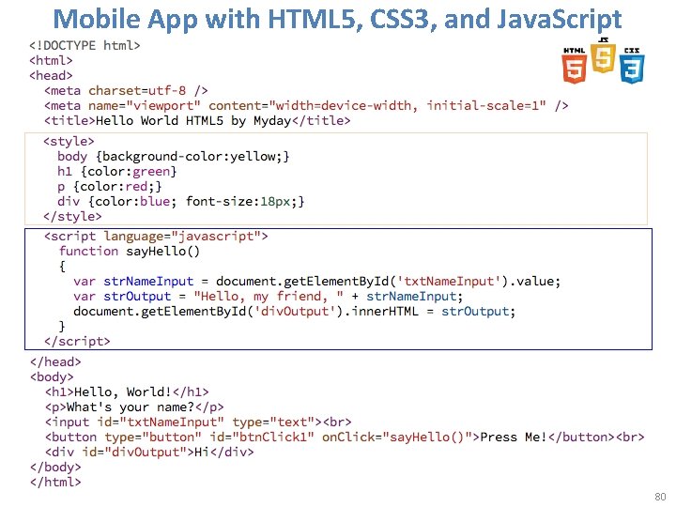Screen dimensions: 676x507
Task: Click the closing '</style>' tag
Action: pos(72,217)
